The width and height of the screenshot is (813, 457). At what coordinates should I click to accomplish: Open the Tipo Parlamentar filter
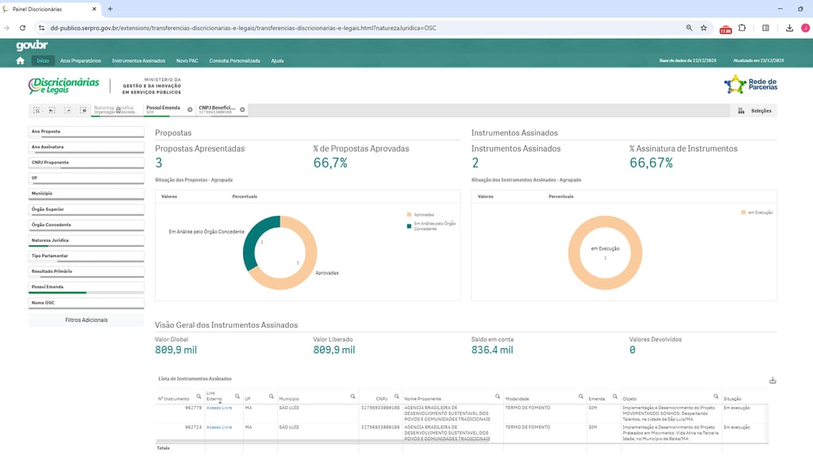point(86,255)
